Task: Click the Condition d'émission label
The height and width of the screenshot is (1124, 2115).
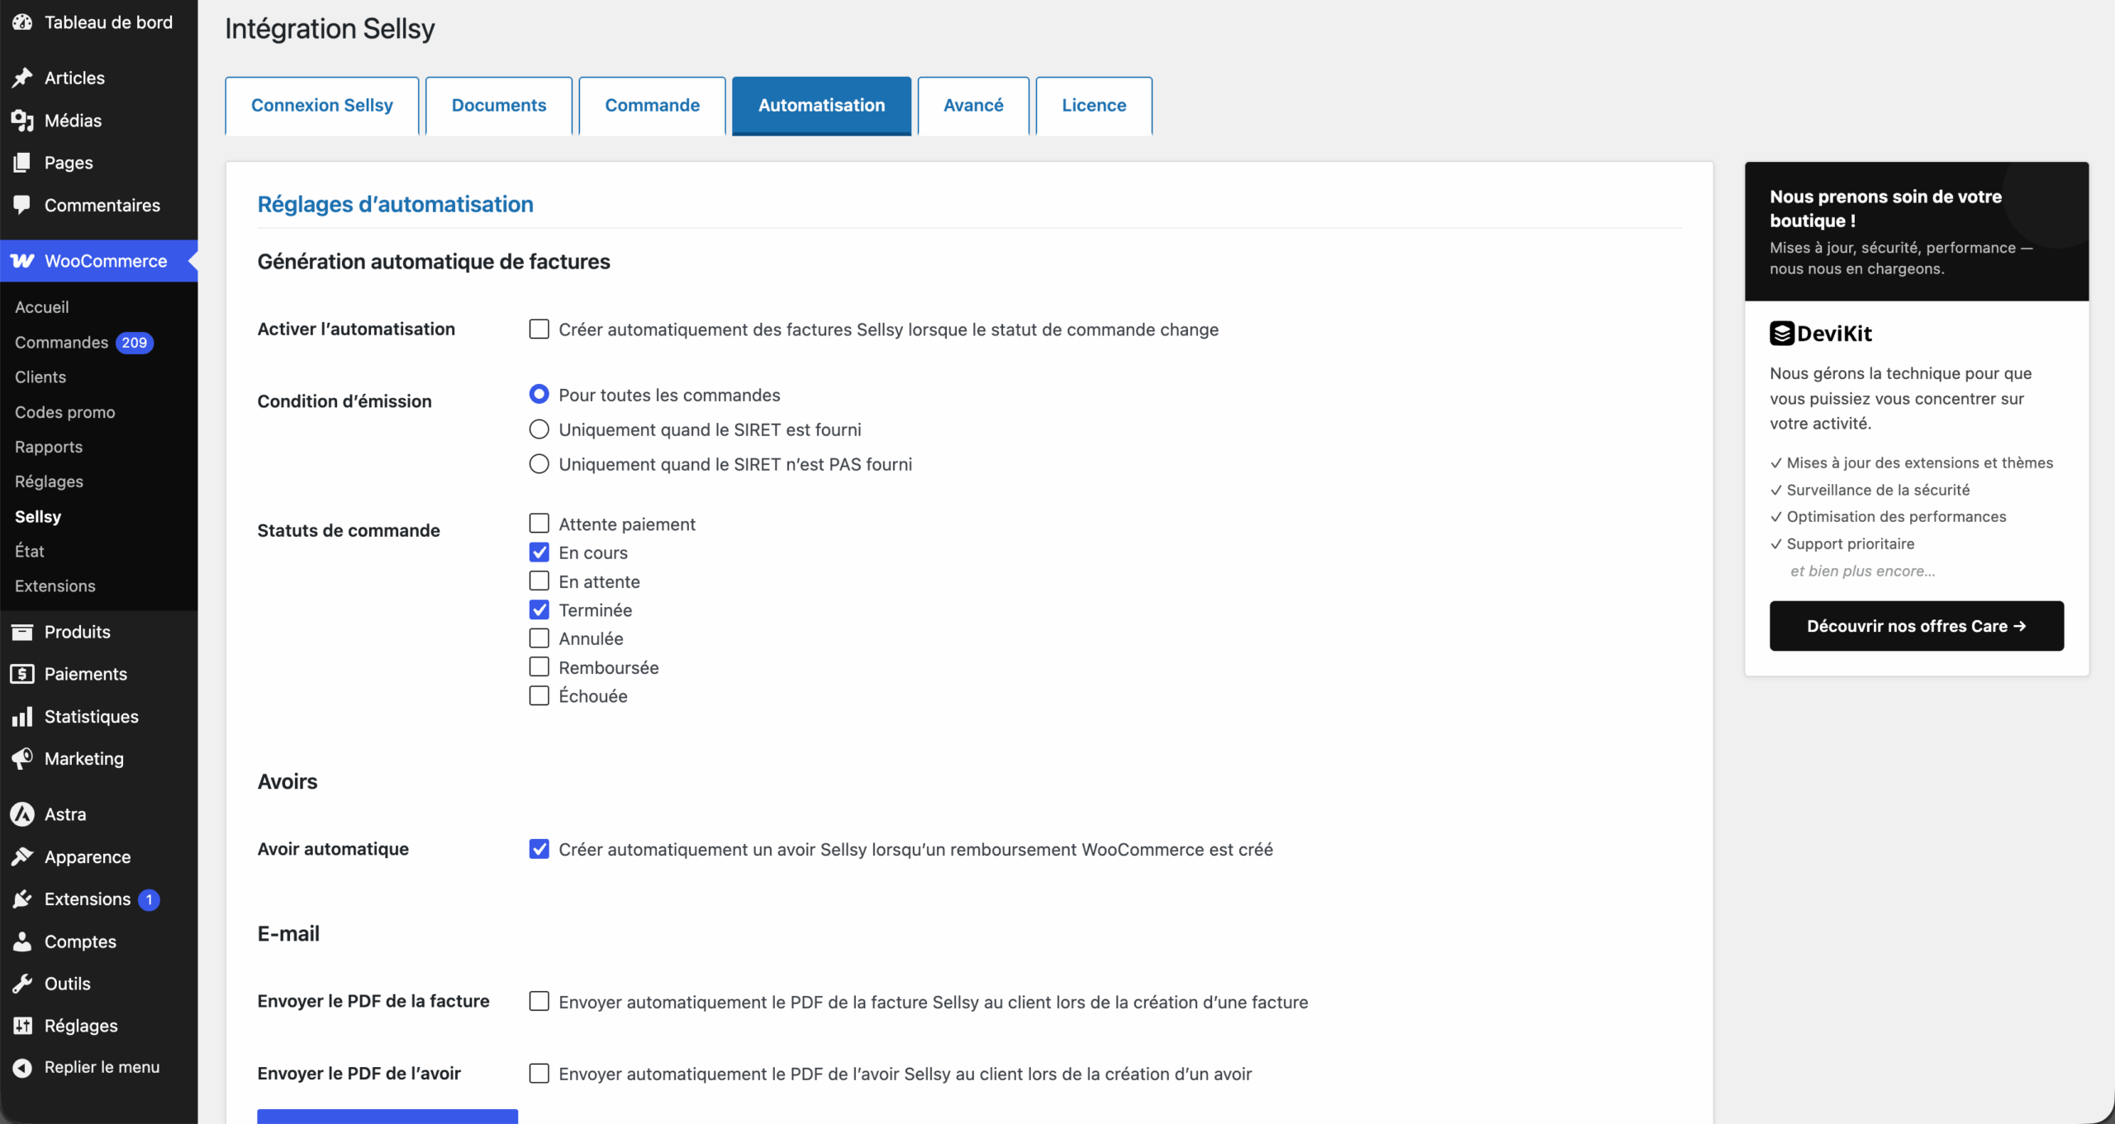Action: click(x=345, y=401)
